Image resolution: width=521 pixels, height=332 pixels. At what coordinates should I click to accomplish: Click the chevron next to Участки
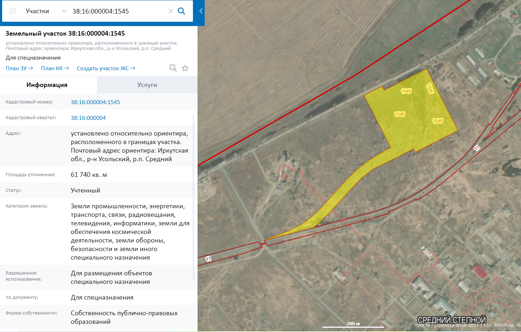pyautogui.click(x=65, y=11)
